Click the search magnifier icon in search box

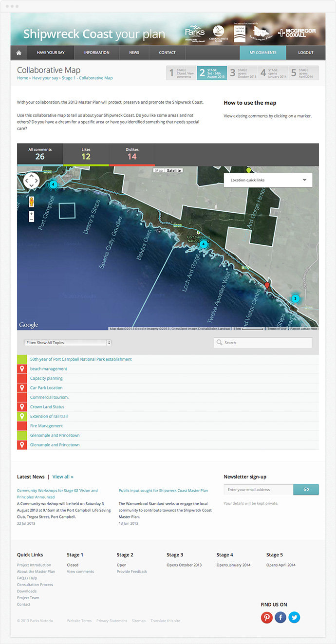coord(220,343)
